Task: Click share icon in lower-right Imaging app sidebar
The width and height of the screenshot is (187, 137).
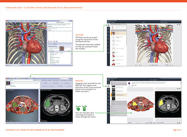Action: (x=108, y=104)
